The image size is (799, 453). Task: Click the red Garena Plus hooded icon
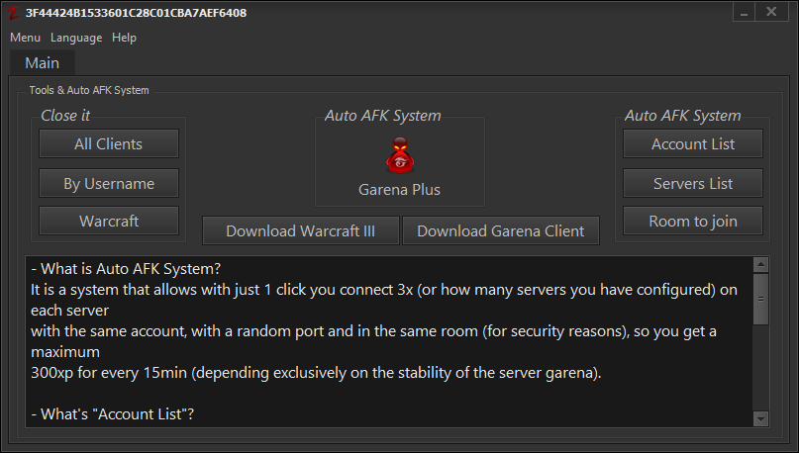pyautogui.click(x=400, y=154)
